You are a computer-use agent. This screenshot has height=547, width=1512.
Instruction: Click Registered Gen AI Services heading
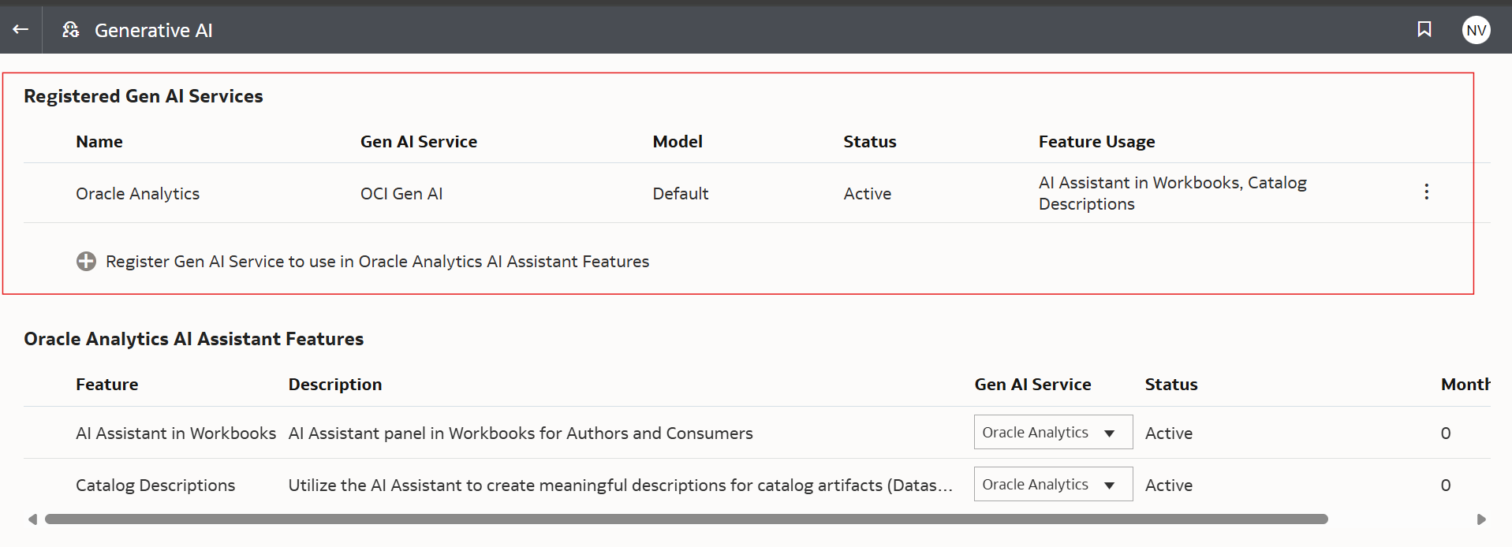(x=144, y=96)
